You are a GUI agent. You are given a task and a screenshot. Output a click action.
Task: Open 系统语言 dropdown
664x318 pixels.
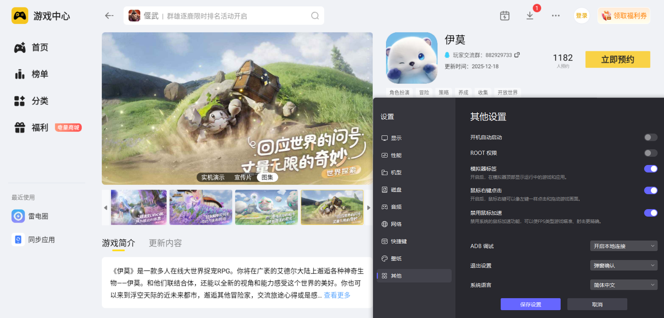[x=624, y=285]
